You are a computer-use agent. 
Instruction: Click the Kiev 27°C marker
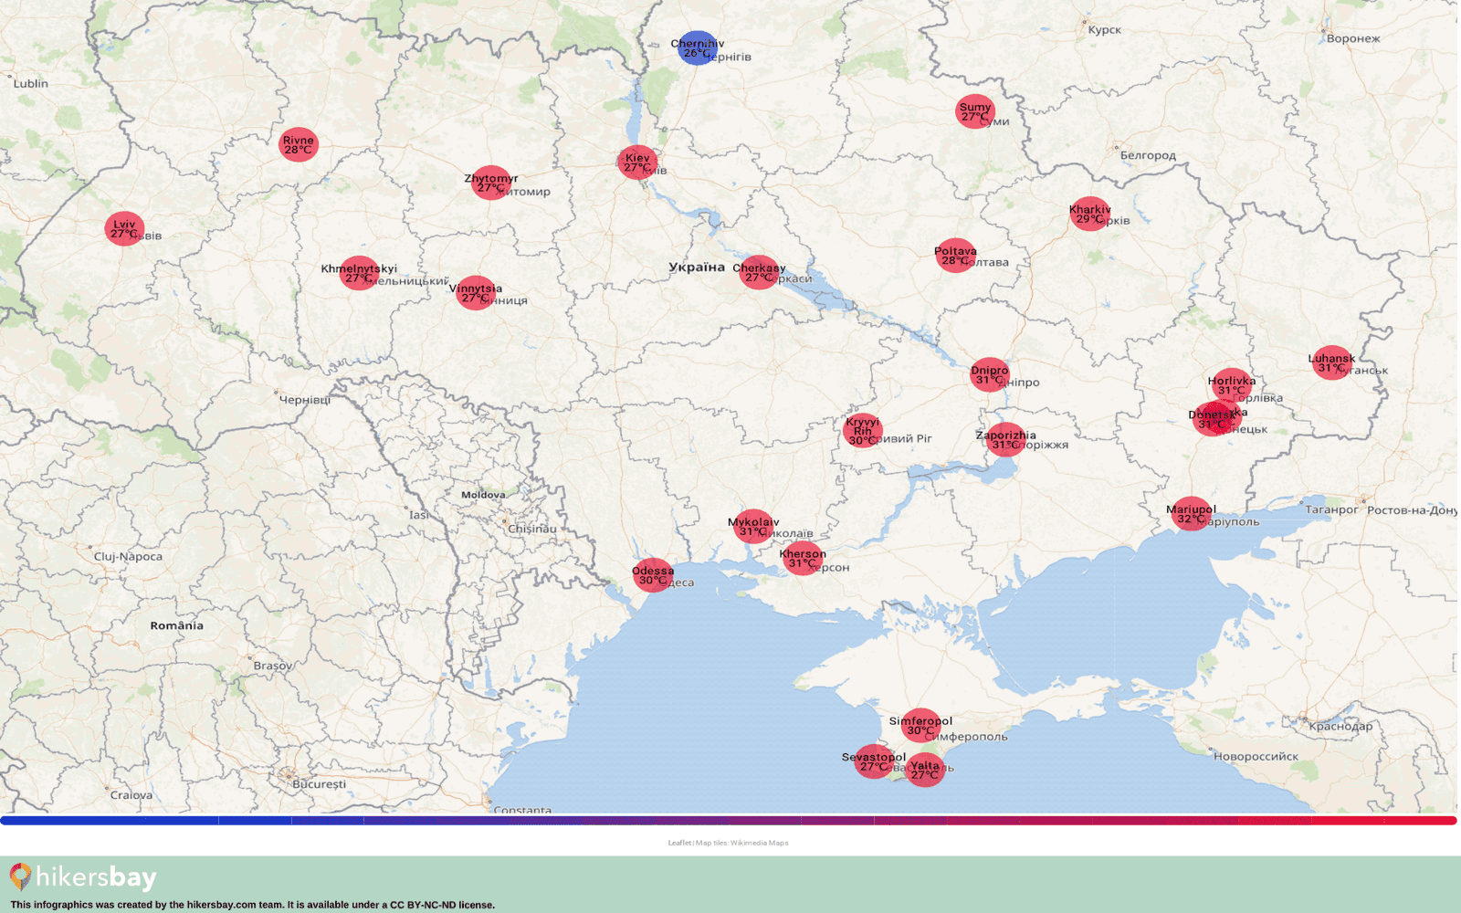637,163
